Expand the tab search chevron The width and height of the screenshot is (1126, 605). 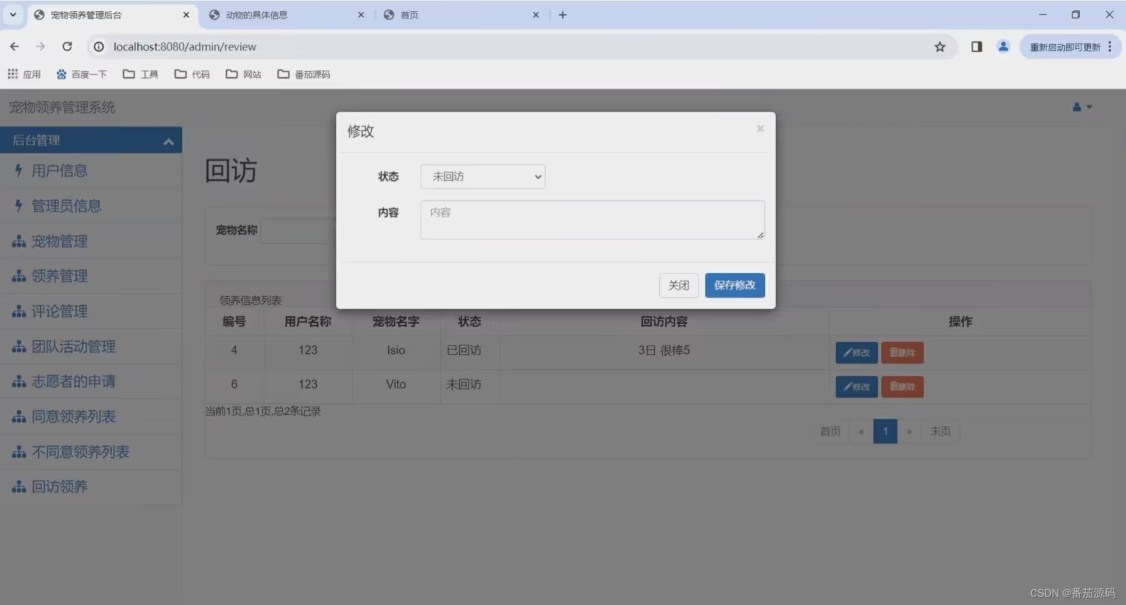point(13,15)
